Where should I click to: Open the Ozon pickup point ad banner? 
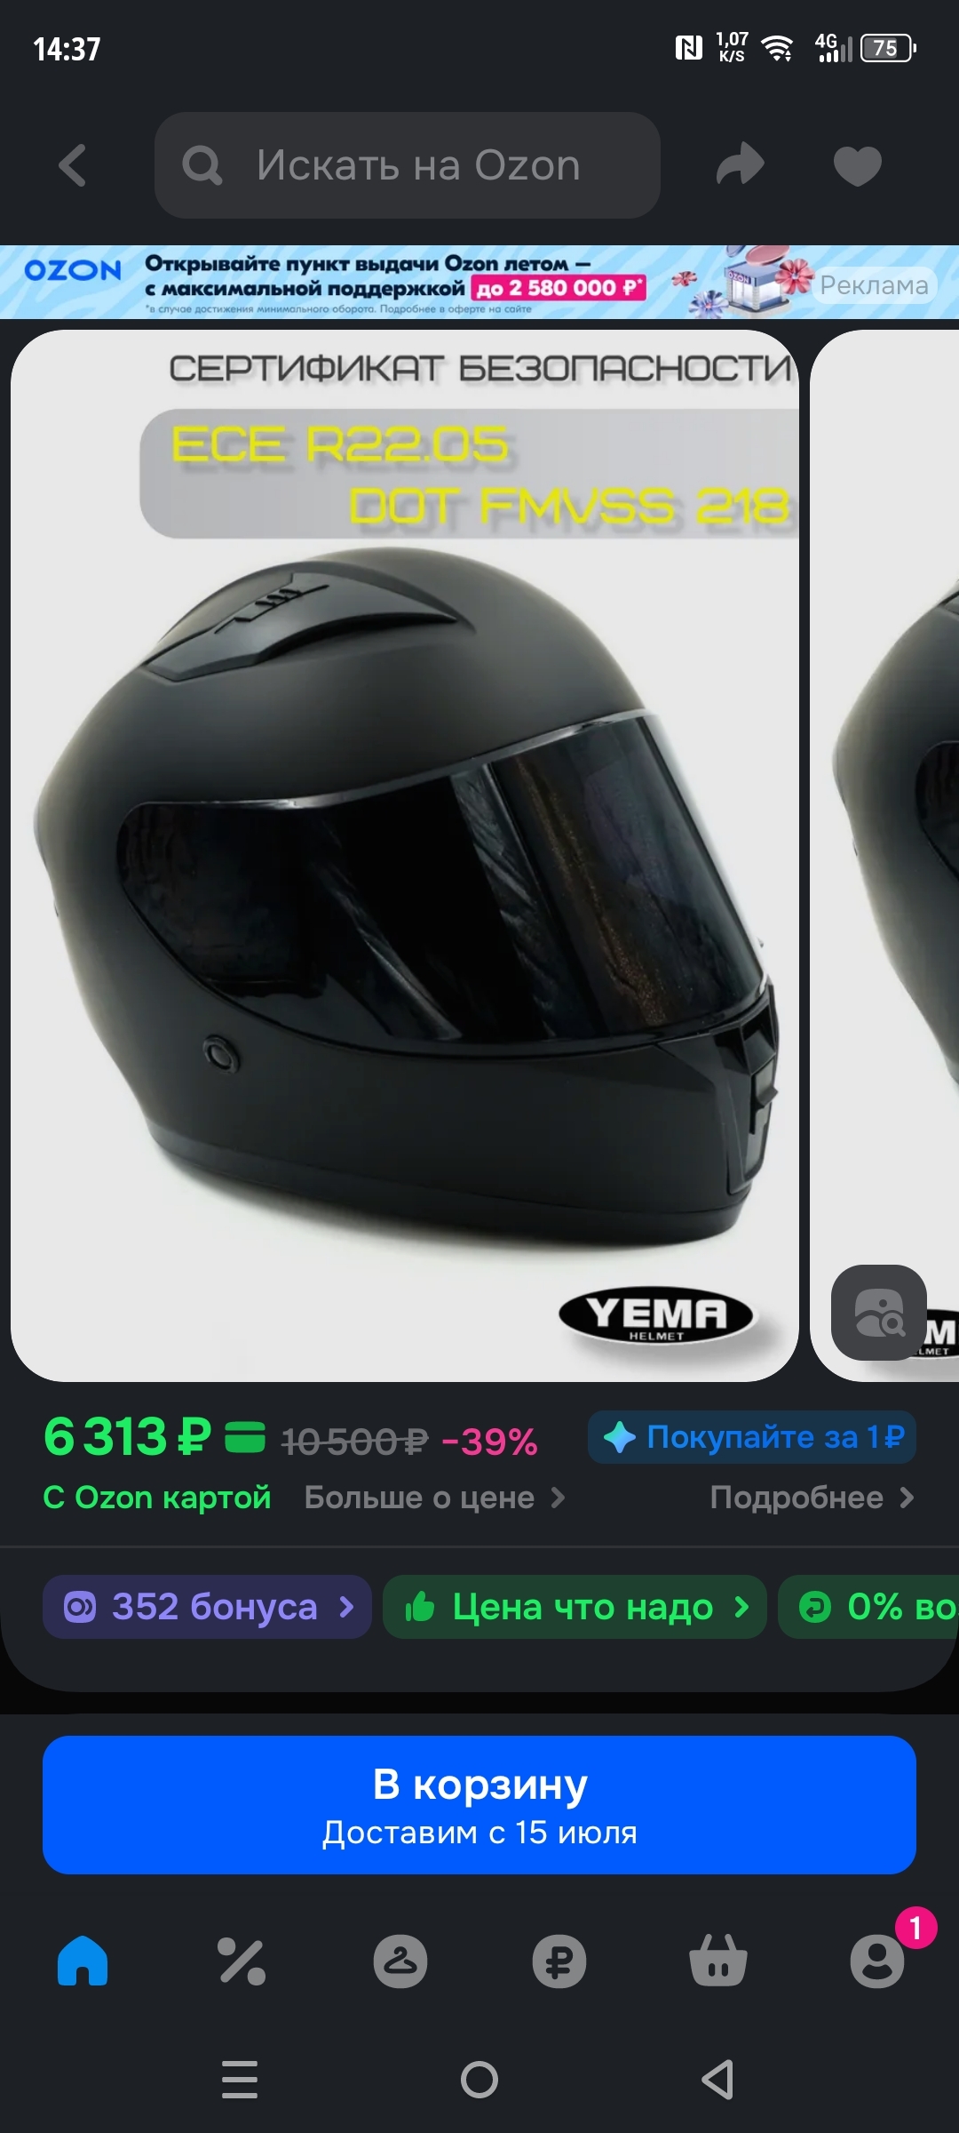point(479,283)
